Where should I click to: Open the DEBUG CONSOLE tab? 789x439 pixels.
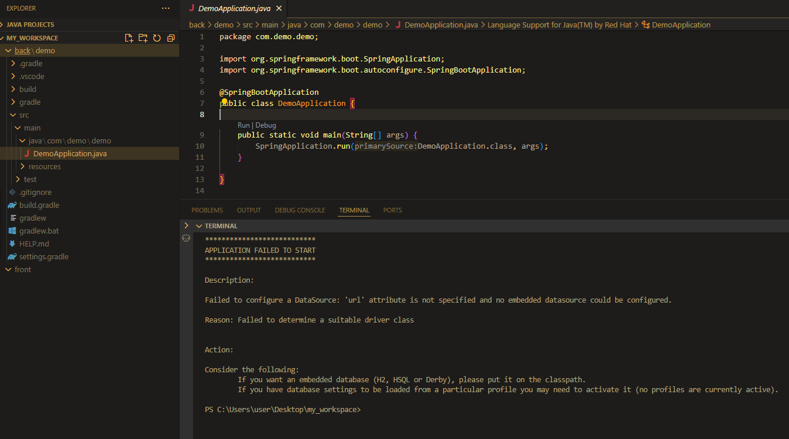(300, 210)
